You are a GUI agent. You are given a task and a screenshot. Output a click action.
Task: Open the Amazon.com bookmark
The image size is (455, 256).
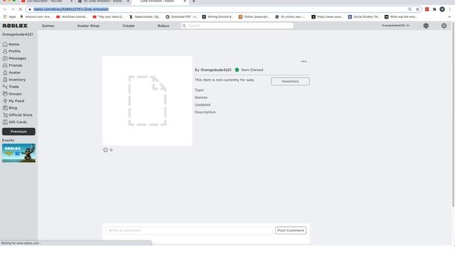tap(36, 17)
